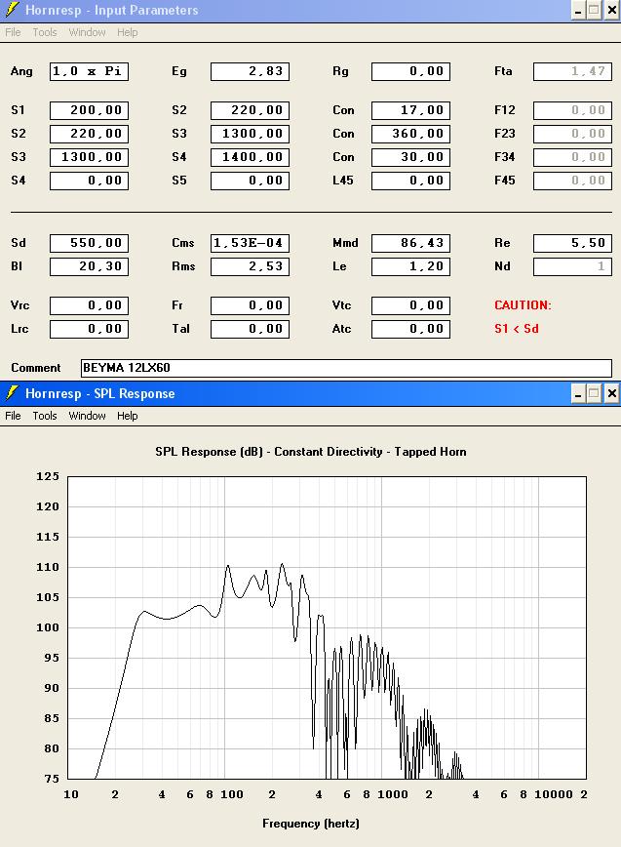This screenshot has height=847, width=621.
Task: Click the S3 field showing 1300,00 beside S2
Action: click(250, 134)
